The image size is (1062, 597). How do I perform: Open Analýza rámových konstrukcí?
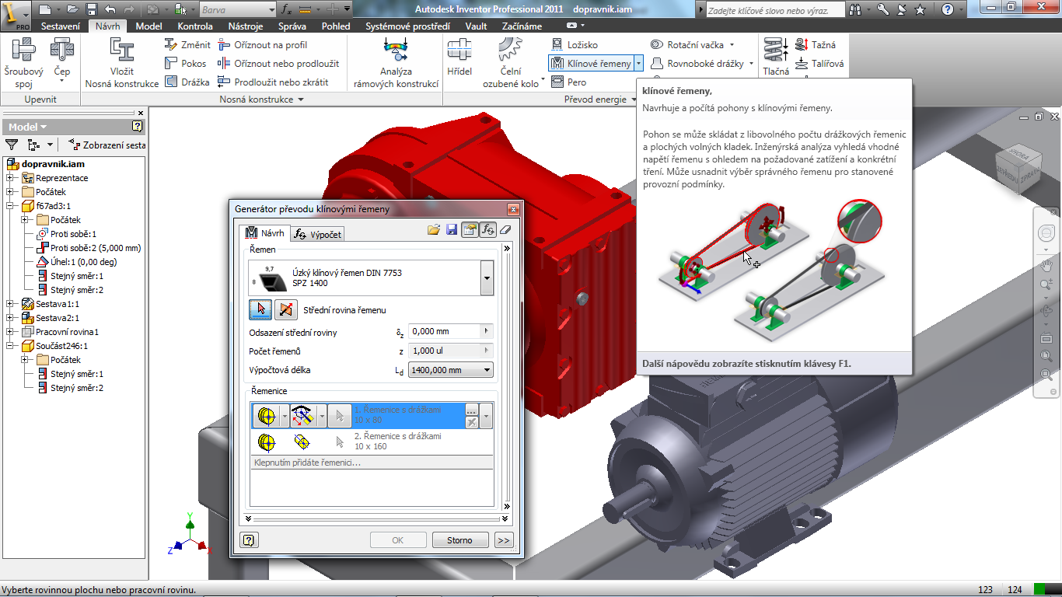(396, 62)
